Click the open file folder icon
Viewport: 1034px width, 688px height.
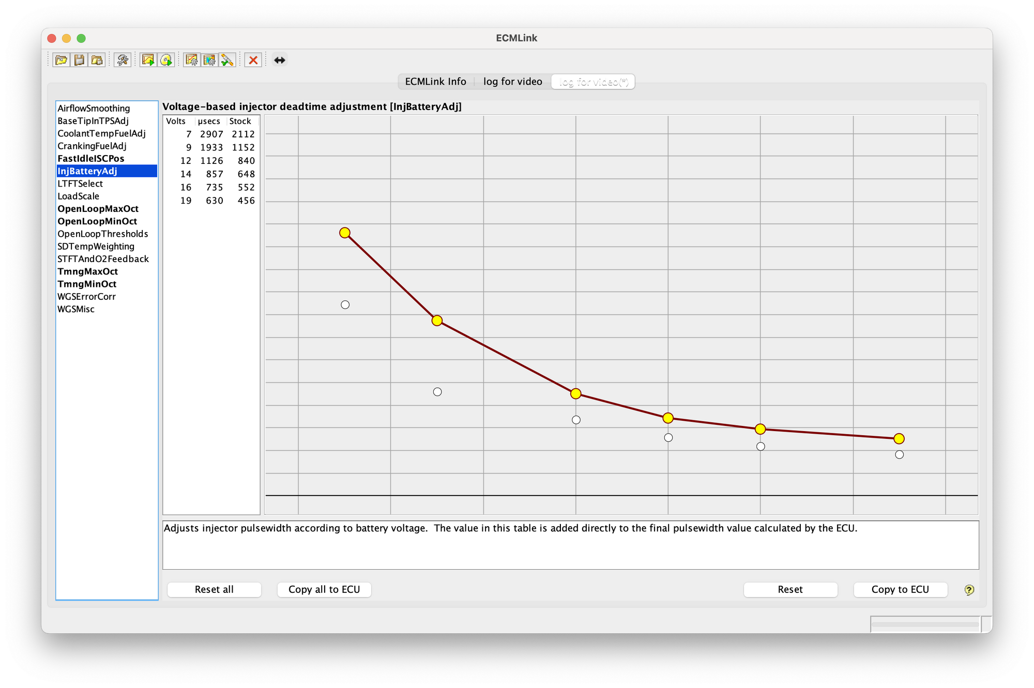point(62,60)
